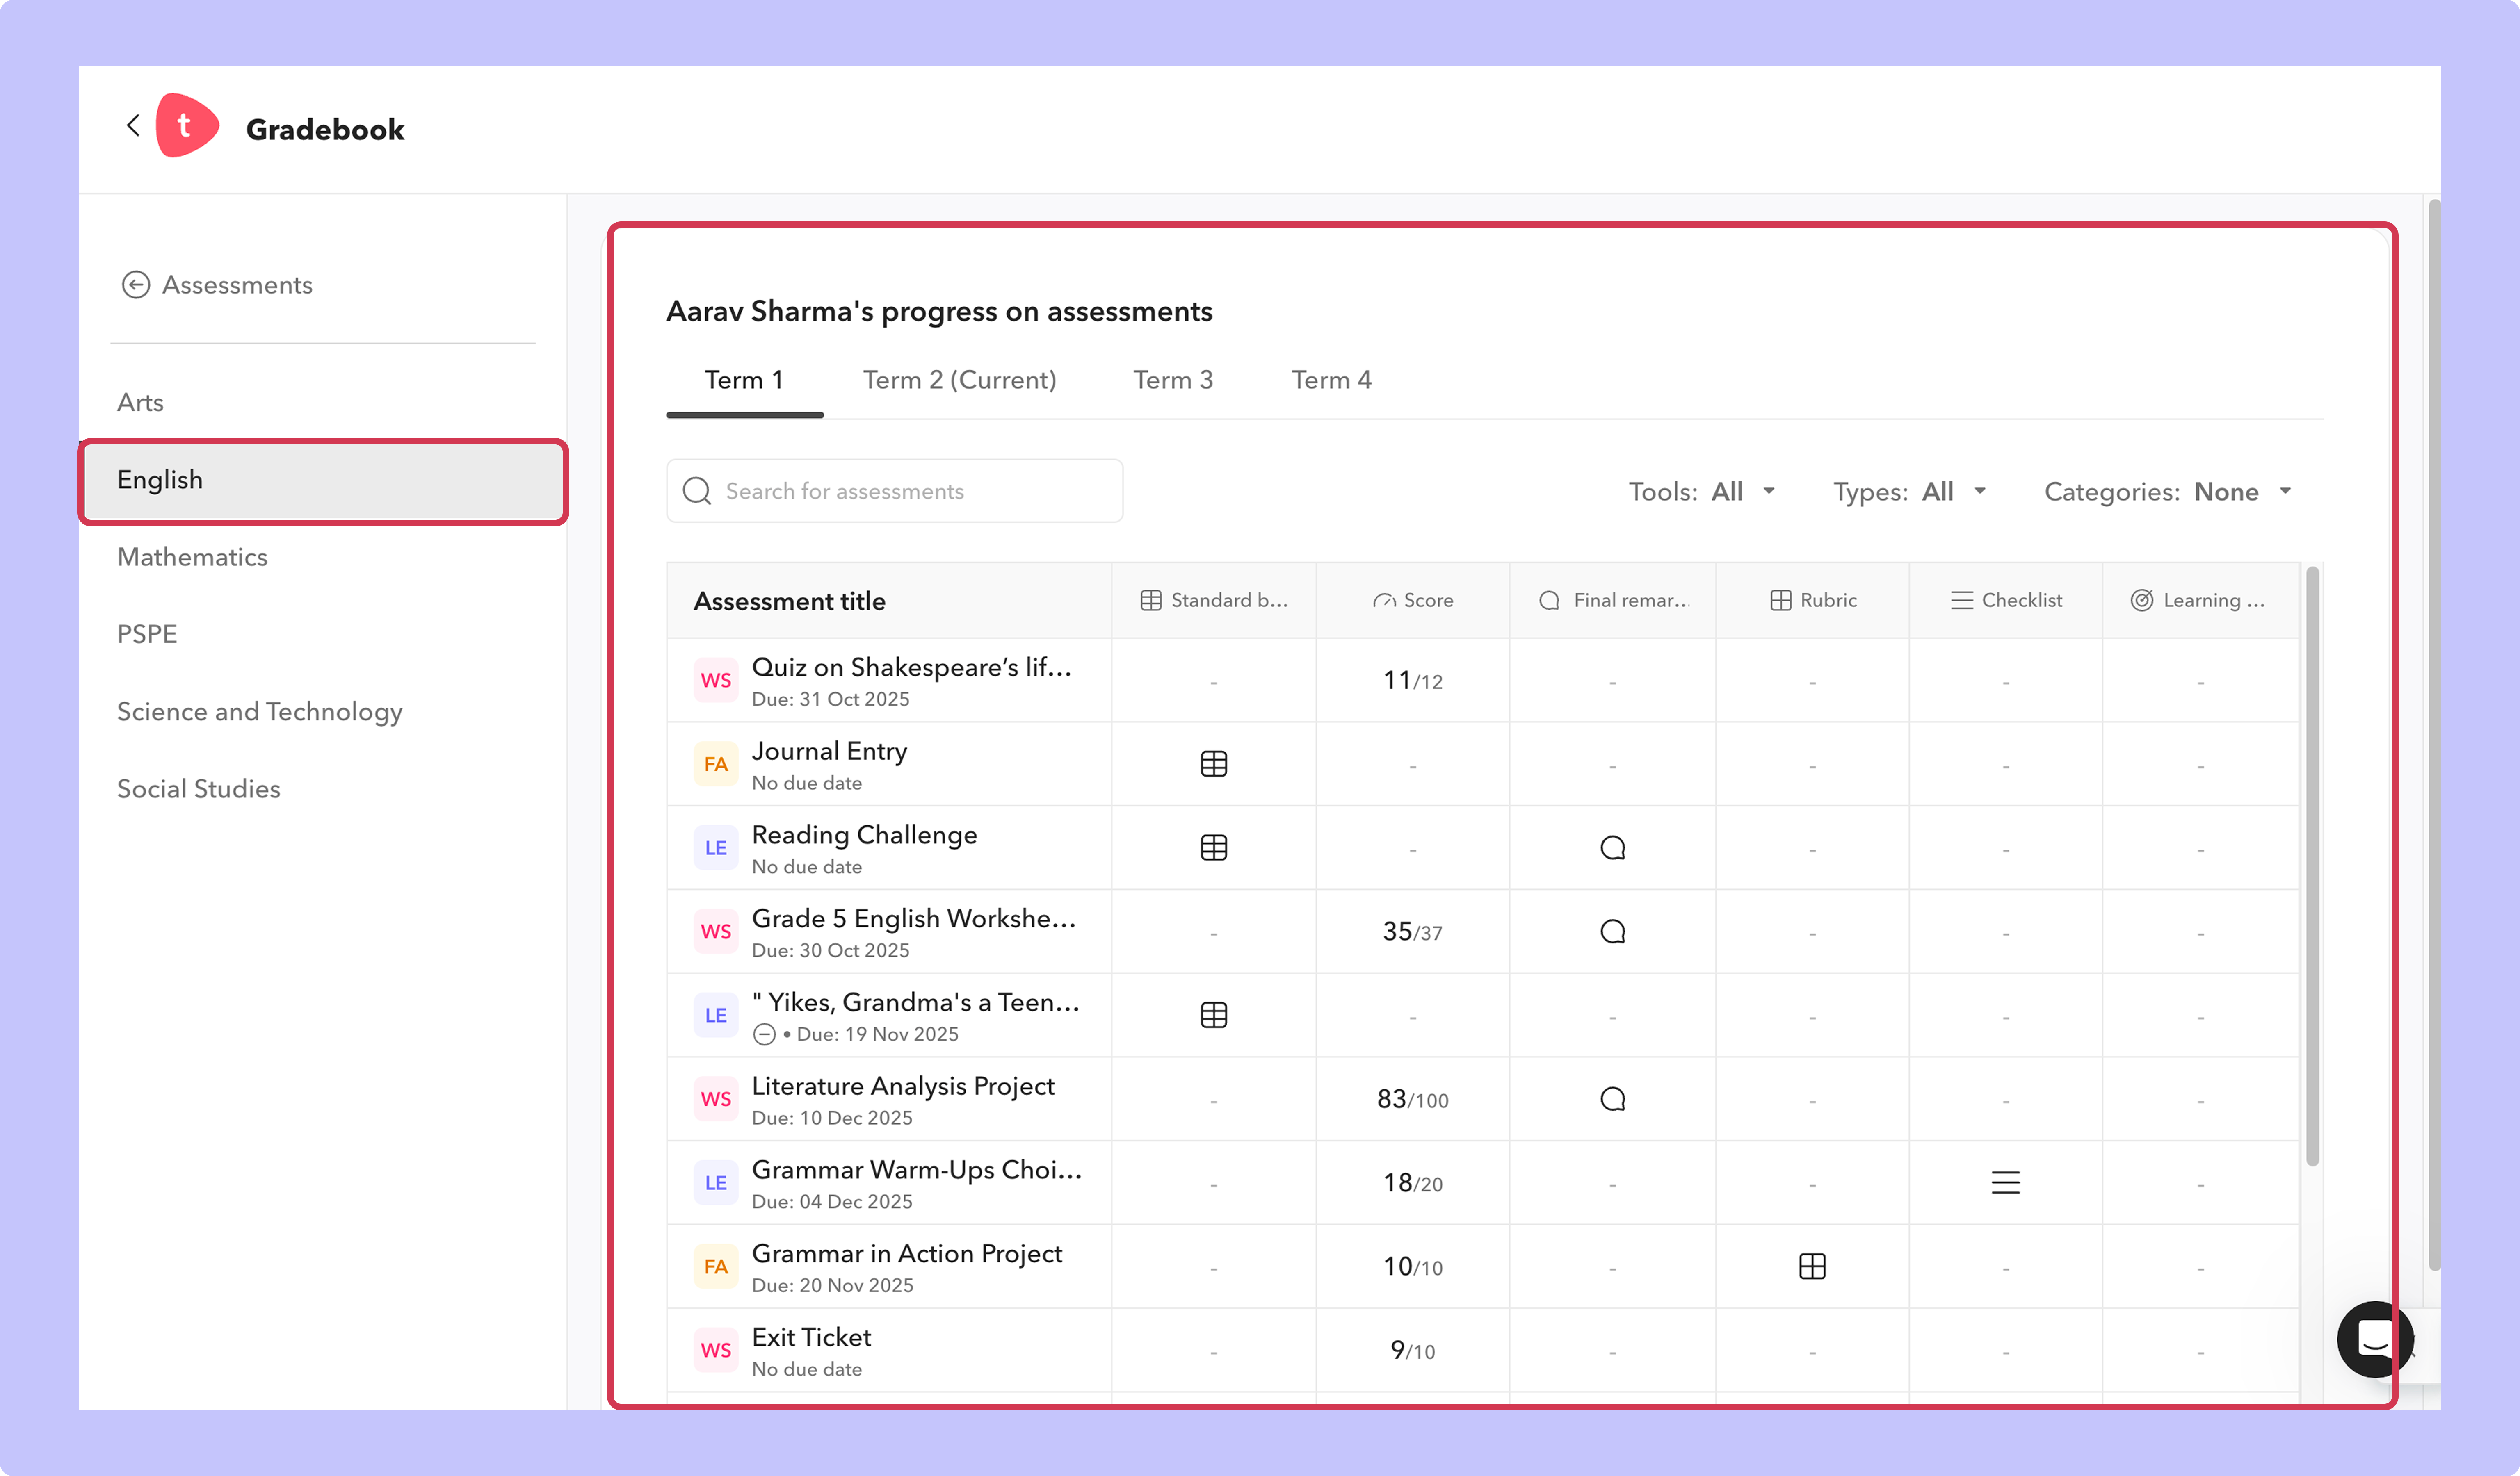
Task: Click the Assessments back arrow icon
Action: tap(136, 285)
